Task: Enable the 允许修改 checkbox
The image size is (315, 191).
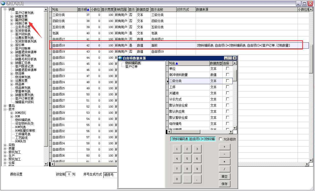Action: tap(221, 139)
